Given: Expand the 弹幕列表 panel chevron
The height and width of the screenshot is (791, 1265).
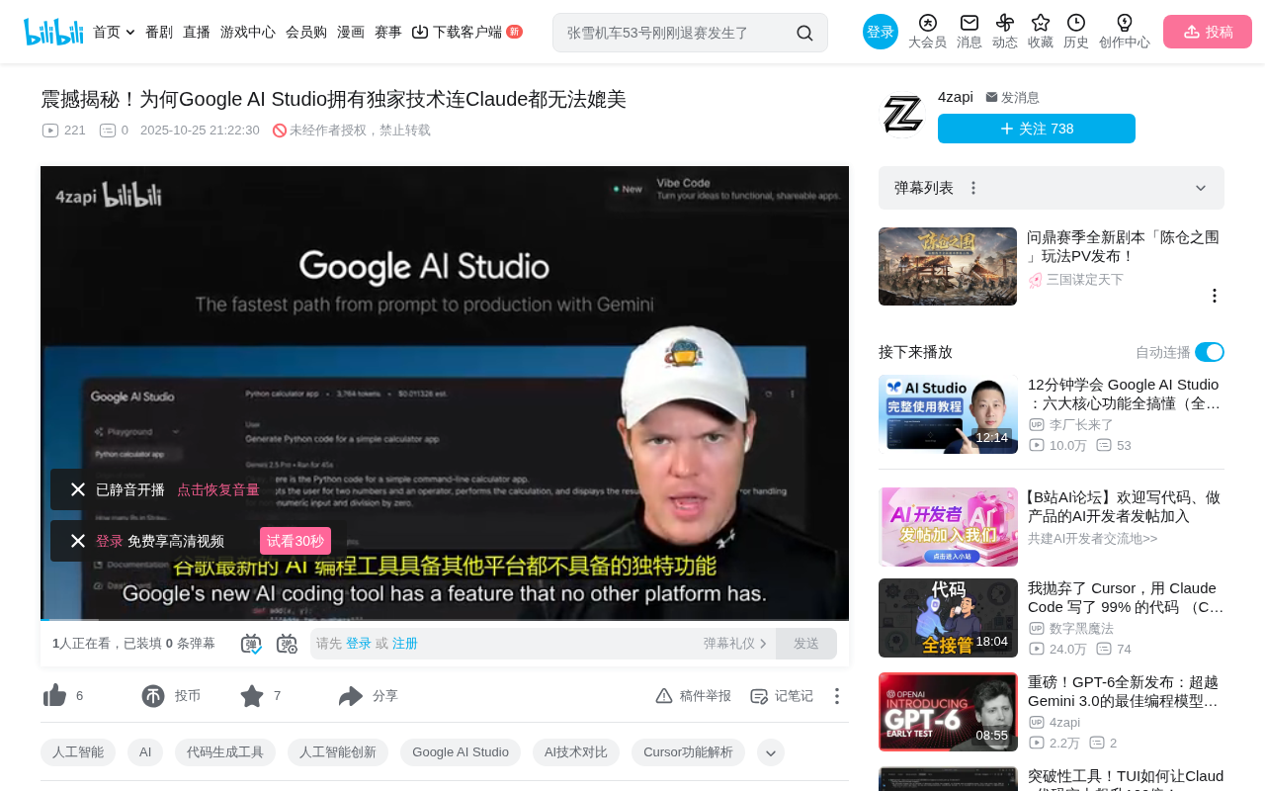Looking at the screenshot, I should tap(1201, 188).
